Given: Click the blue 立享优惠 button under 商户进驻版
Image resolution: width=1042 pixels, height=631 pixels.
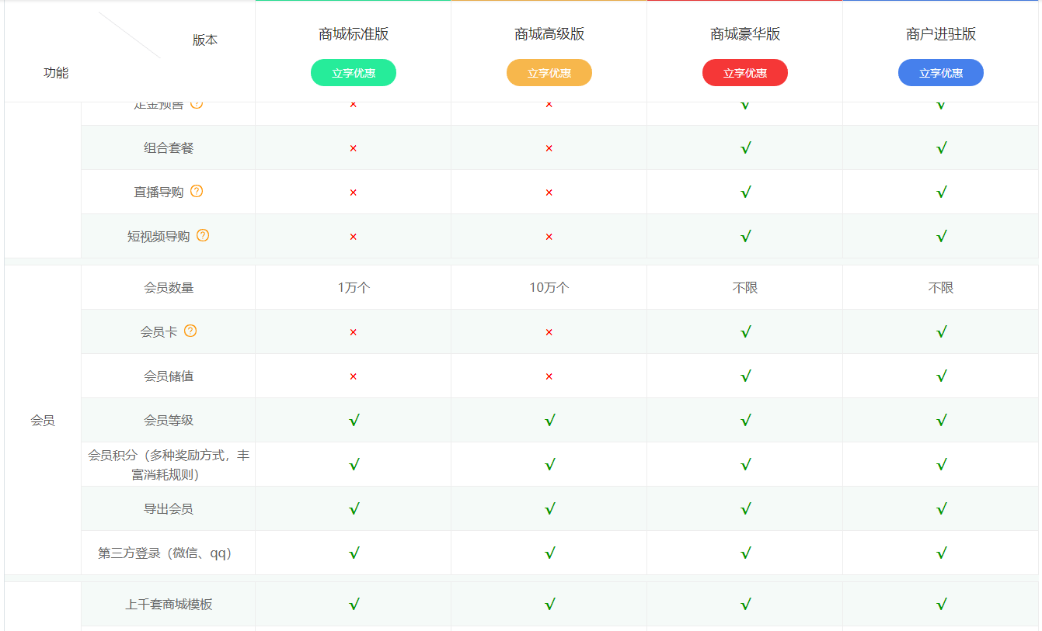Looking at the screenshot, I should (941, 73).
